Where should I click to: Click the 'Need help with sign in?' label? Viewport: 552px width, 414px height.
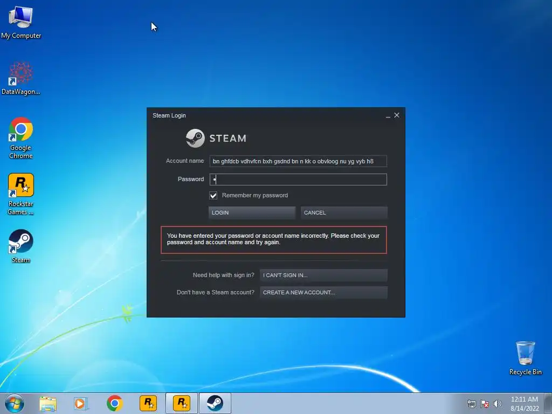pyautogui.click(x=224, y=275)
